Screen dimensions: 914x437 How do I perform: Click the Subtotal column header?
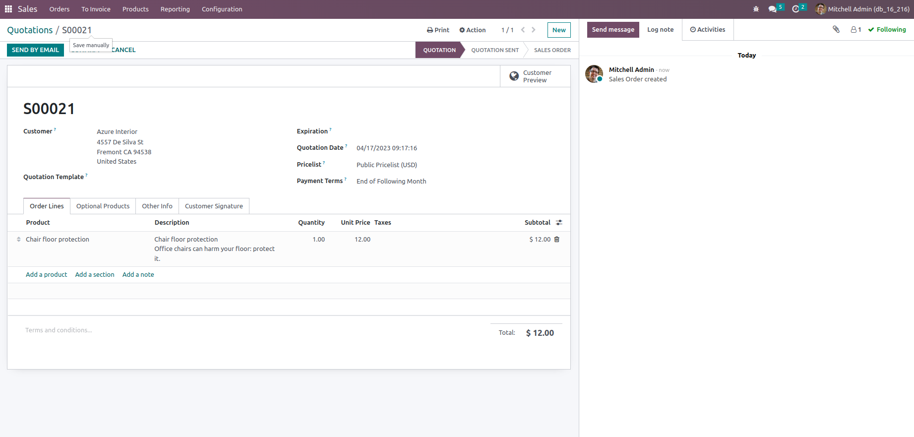(x=538, y=223)
